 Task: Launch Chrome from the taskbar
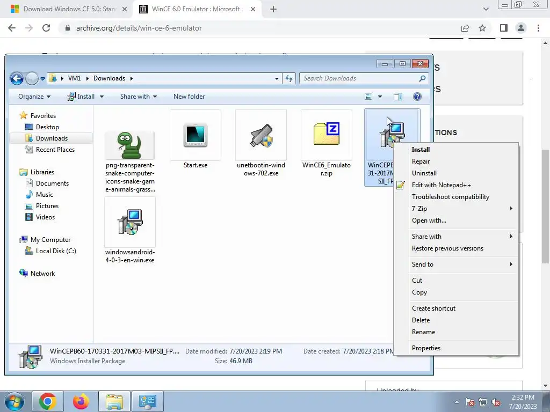click(48, 401)
